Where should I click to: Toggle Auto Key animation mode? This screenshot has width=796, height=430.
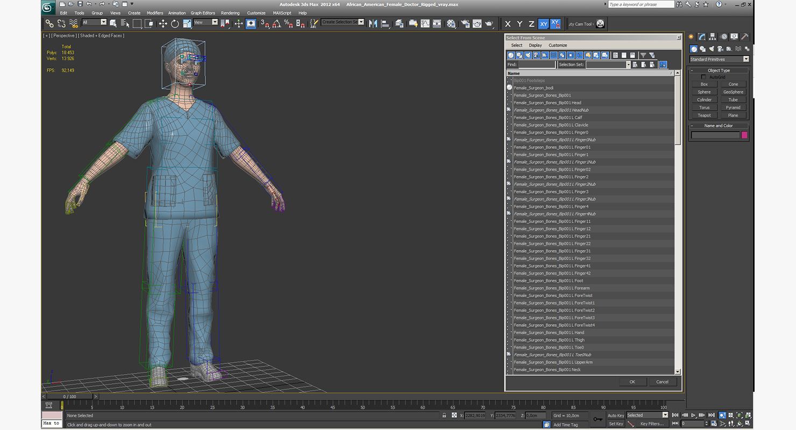tap(615, 415)
